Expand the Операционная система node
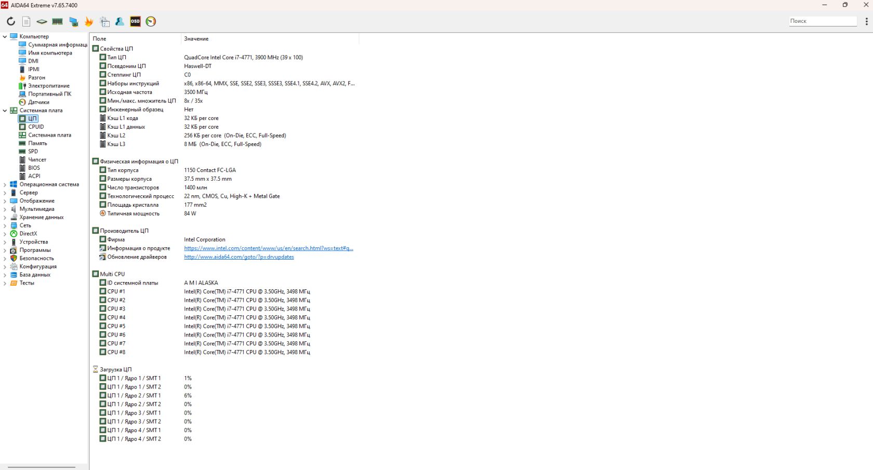The width and height of the screenshot is (873, 470). [5, 184]
